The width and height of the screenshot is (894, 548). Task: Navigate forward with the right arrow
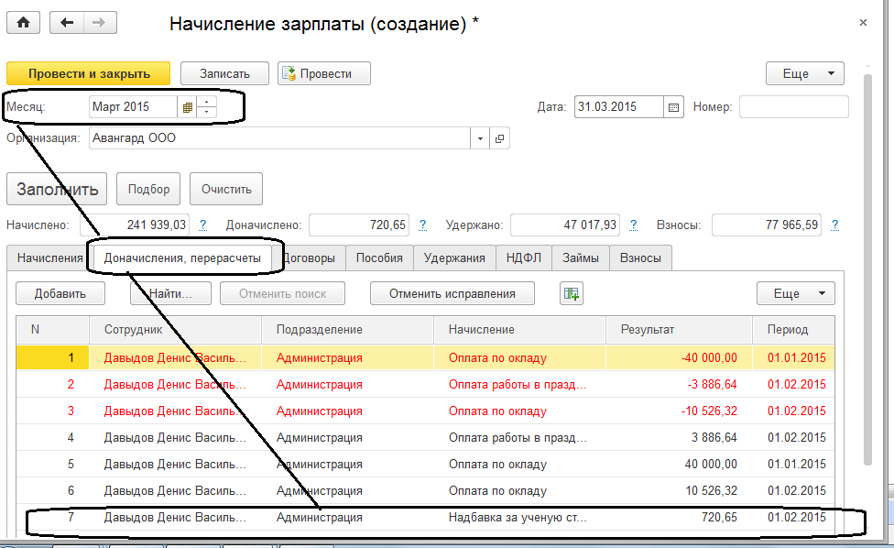(x=100, y=23)
